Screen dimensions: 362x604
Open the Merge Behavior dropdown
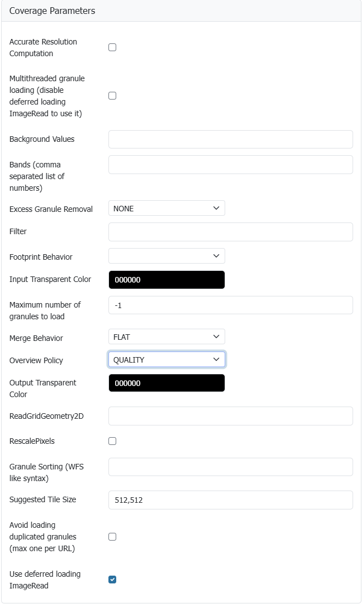166,336
